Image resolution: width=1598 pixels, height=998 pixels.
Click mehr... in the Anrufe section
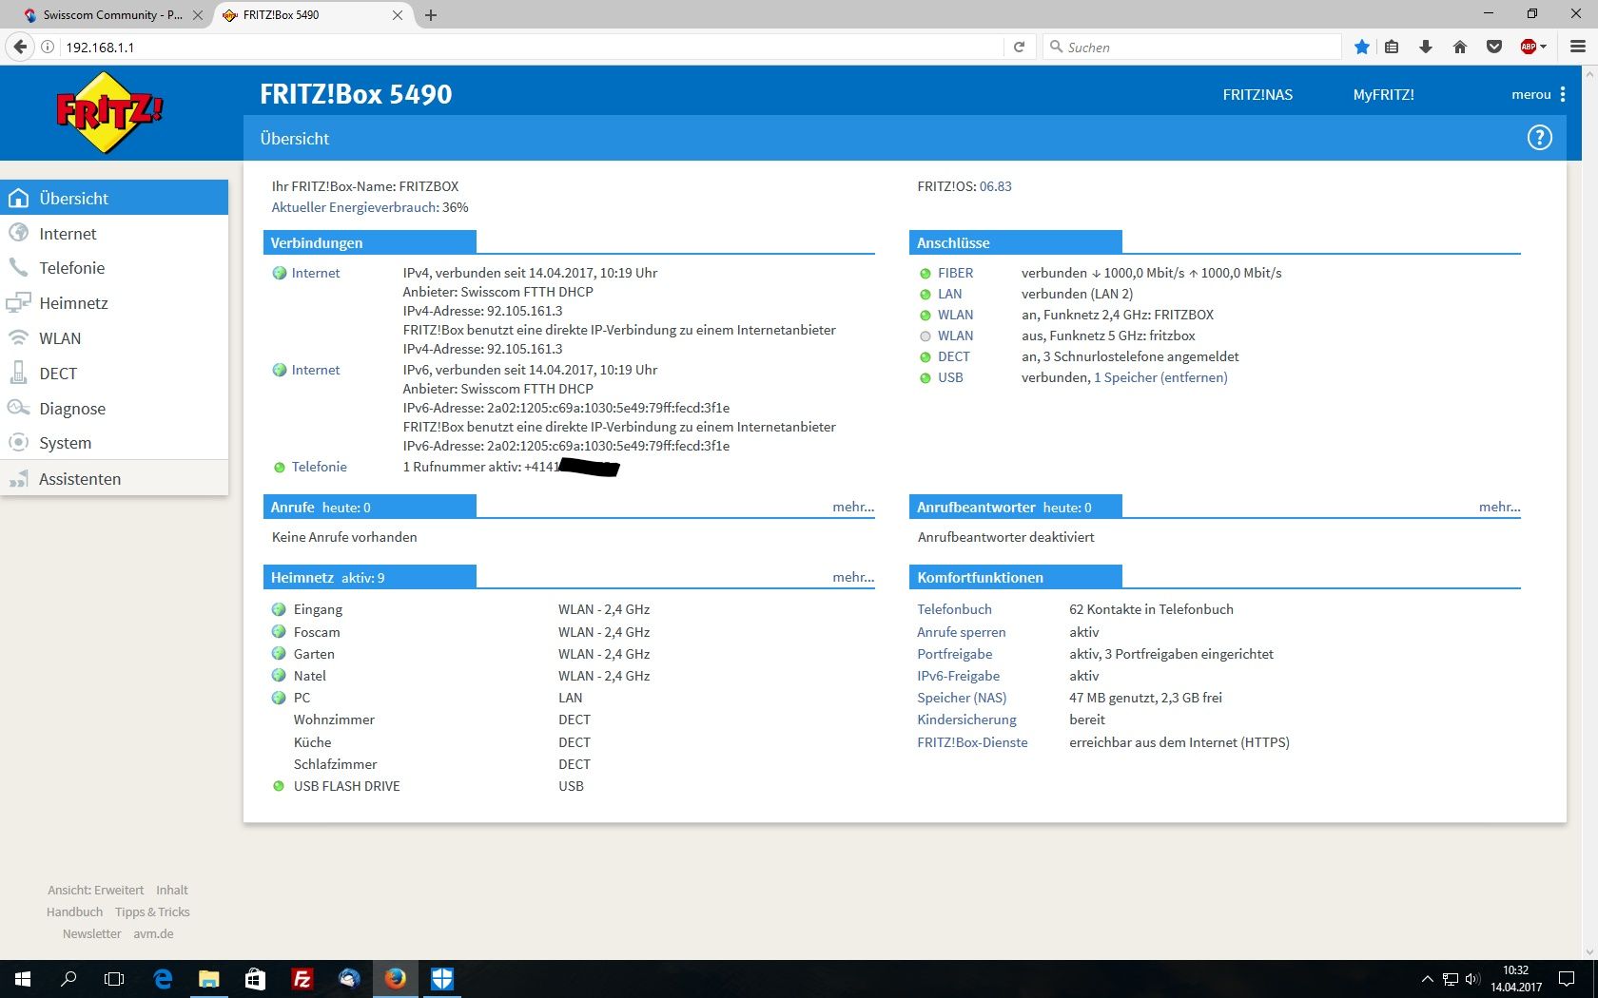(853, 507)
